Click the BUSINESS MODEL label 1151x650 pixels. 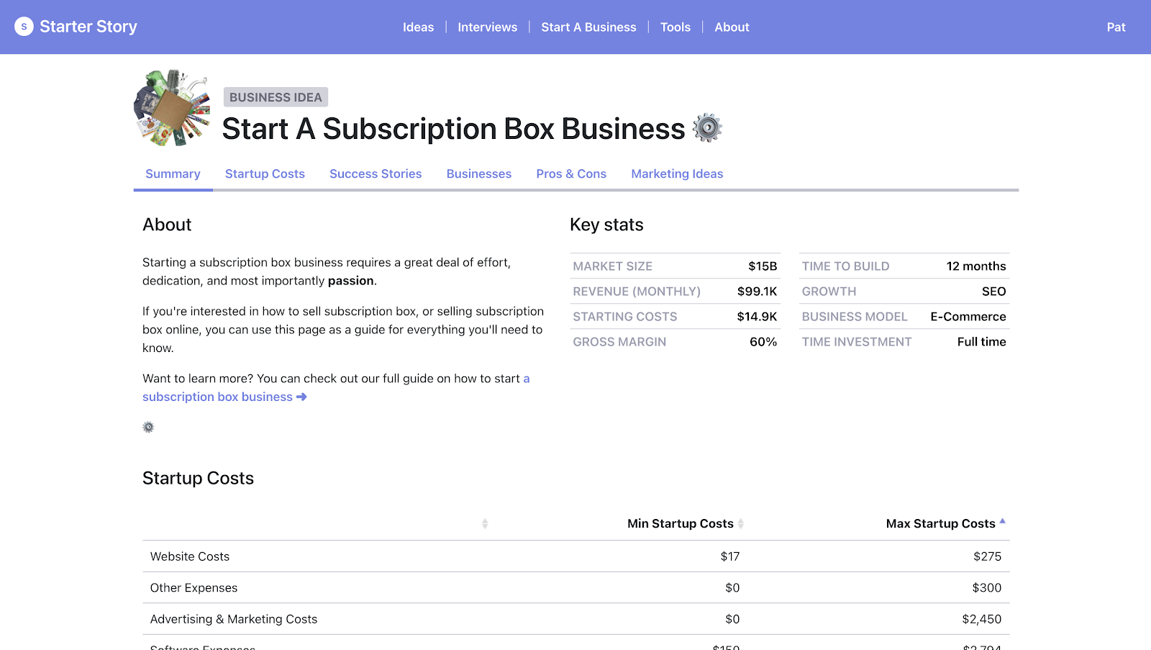coord(855,316)
